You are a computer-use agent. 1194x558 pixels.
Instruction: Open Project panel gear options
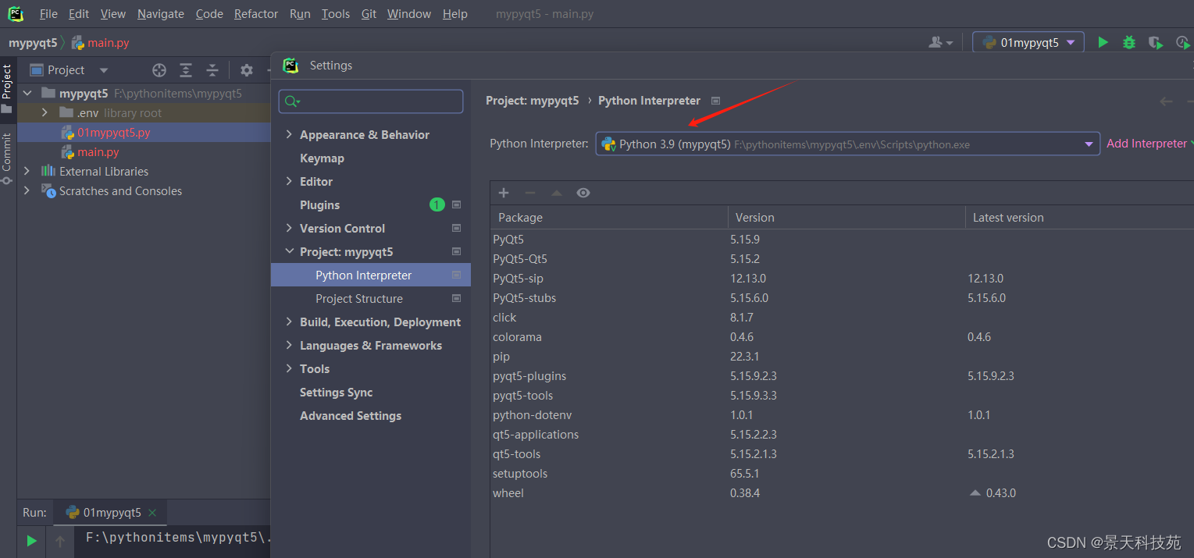[247, 70]
